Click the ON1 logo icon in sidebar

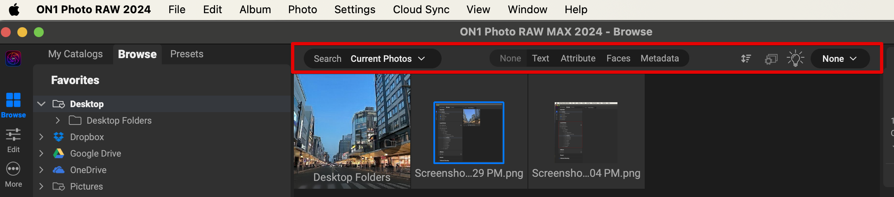tap(13, 59)
